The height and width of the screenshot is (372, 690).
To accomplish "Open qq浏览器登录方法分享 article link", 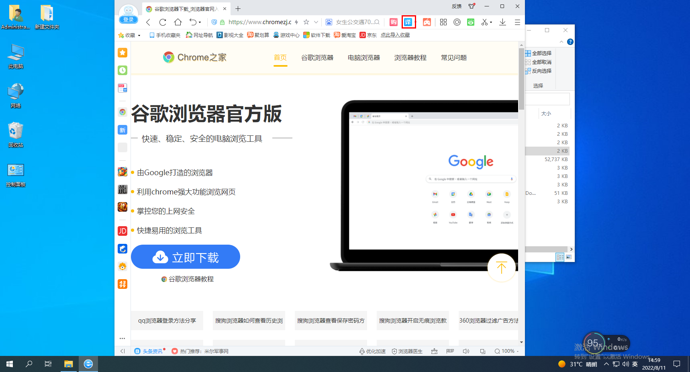I will coord(167,321).
